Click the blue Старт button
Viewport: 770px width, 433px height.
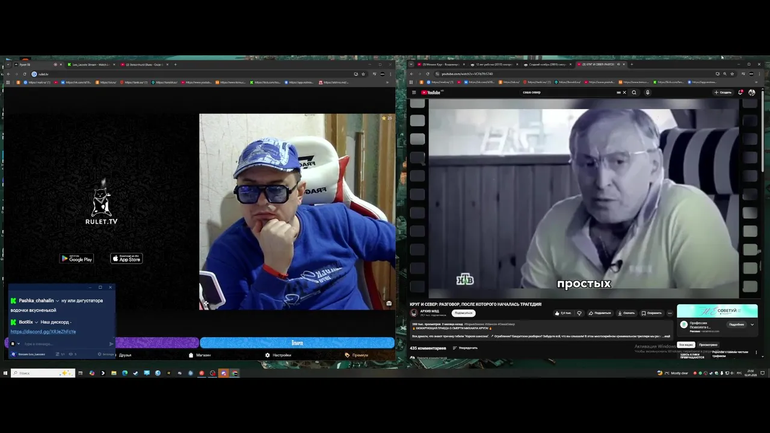coord(297,343)
